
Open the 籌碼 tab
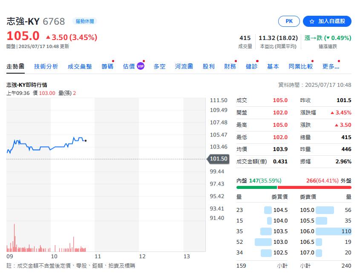(x=107, y=66)
